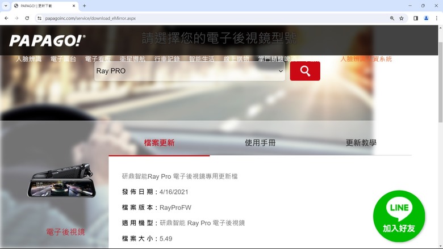Click the site information icon in address bar

40,18
